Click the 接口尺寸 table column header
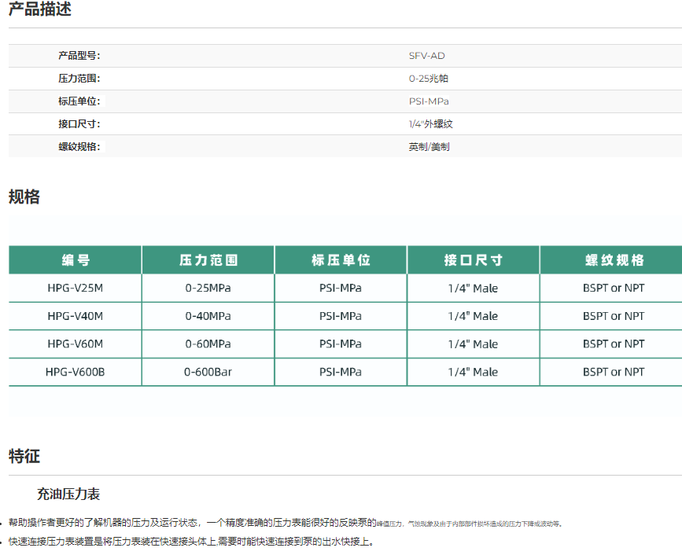Screen dimensions: 682x555 point(473,260)
